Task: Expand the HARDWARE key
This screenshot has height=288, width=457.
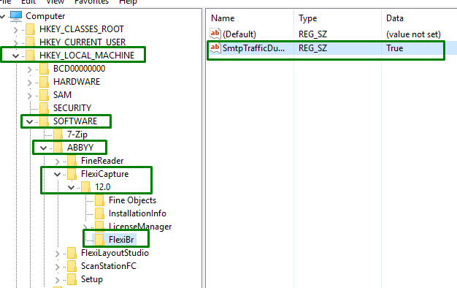Action: [x=29, y=83]
